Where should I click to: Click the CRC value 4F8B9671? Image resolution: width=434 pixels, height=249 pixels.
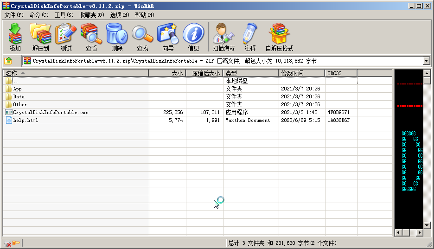338,112
